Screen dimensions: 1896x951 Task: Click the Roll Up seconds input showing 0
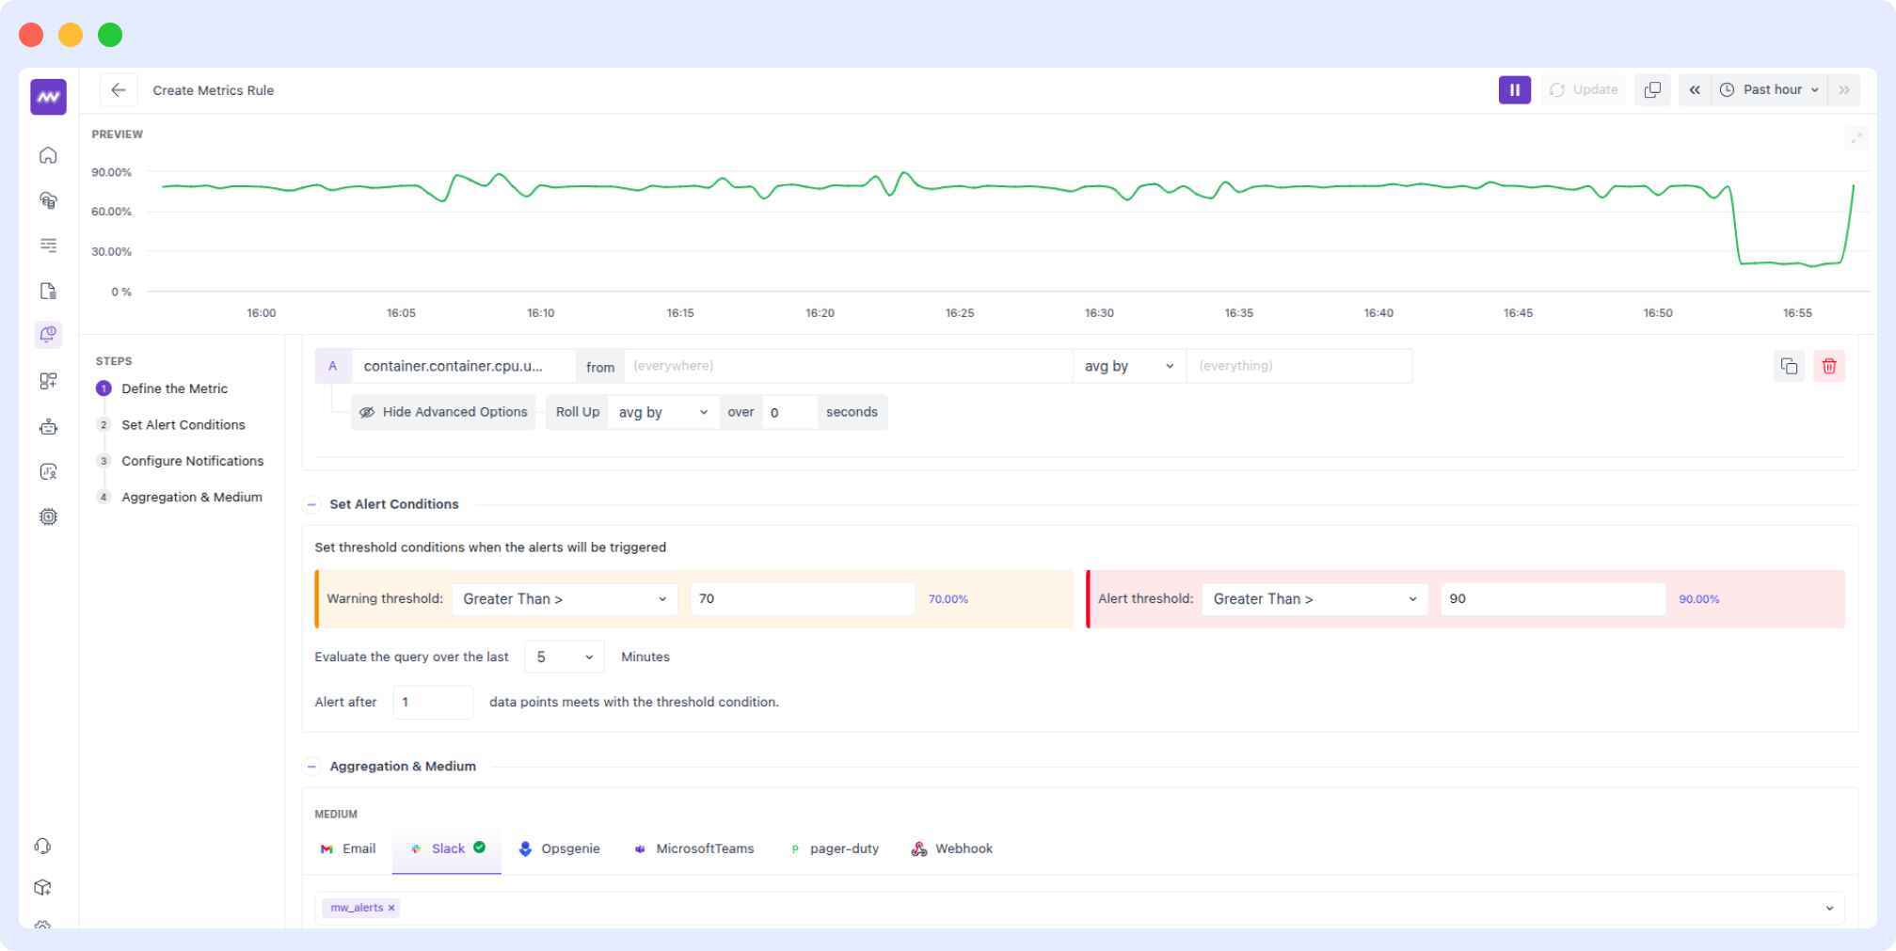[x=789, y=412]
